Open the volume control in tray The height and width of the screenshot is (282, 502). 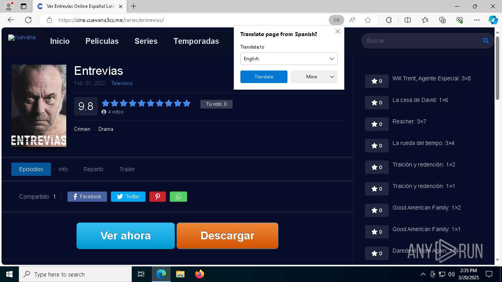[x=451, y=274]
